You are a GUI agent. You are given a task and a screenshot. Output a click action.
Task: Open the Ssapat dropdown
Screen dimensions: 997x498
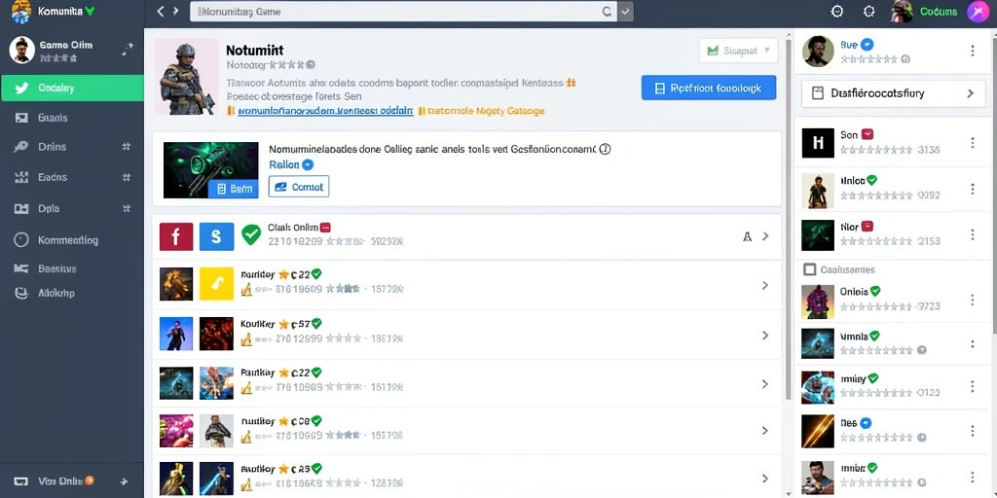click(x=738, y=51)
